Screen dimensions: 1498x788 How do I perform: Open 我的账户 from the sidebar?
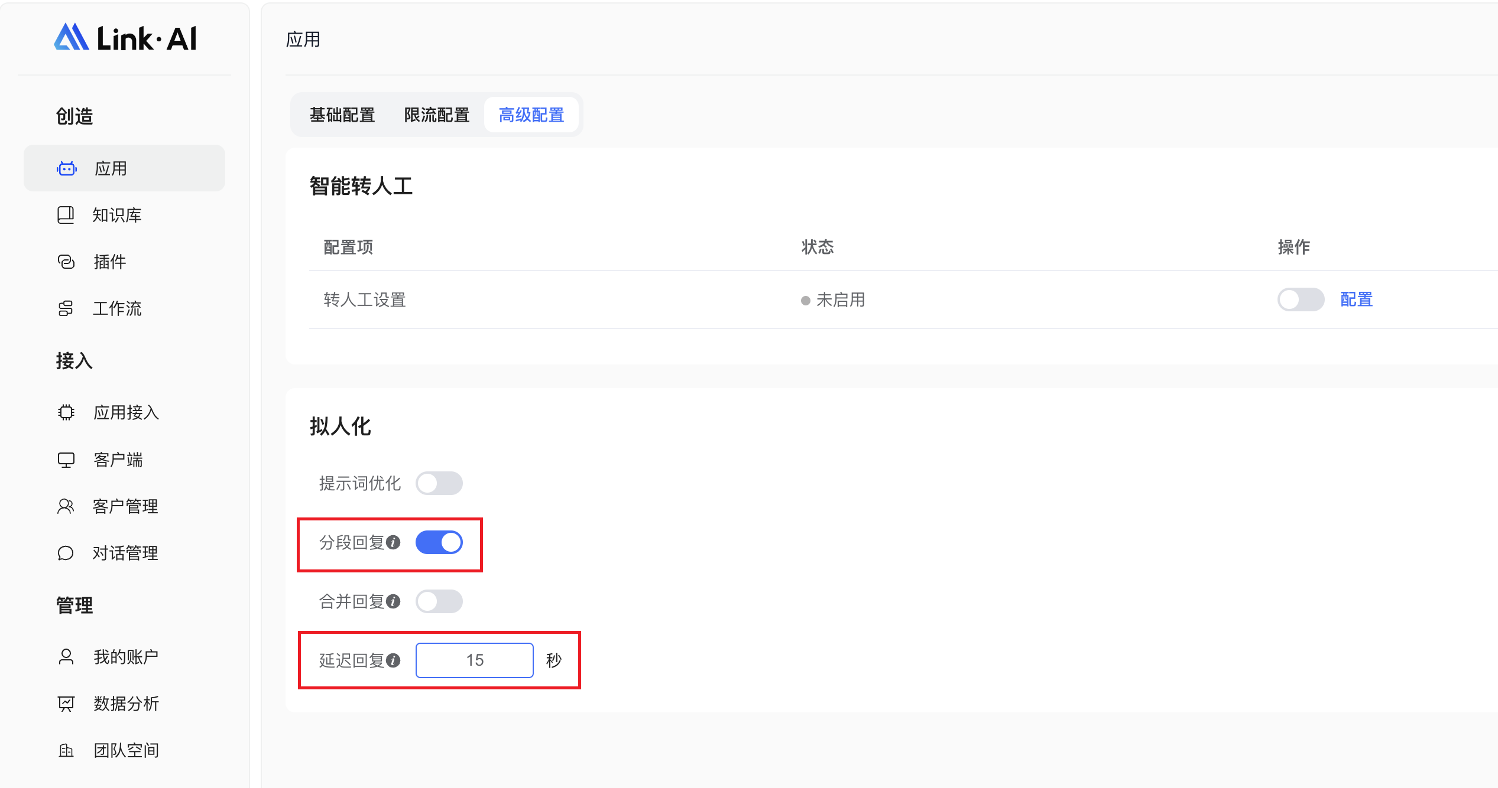pos(124,657)
